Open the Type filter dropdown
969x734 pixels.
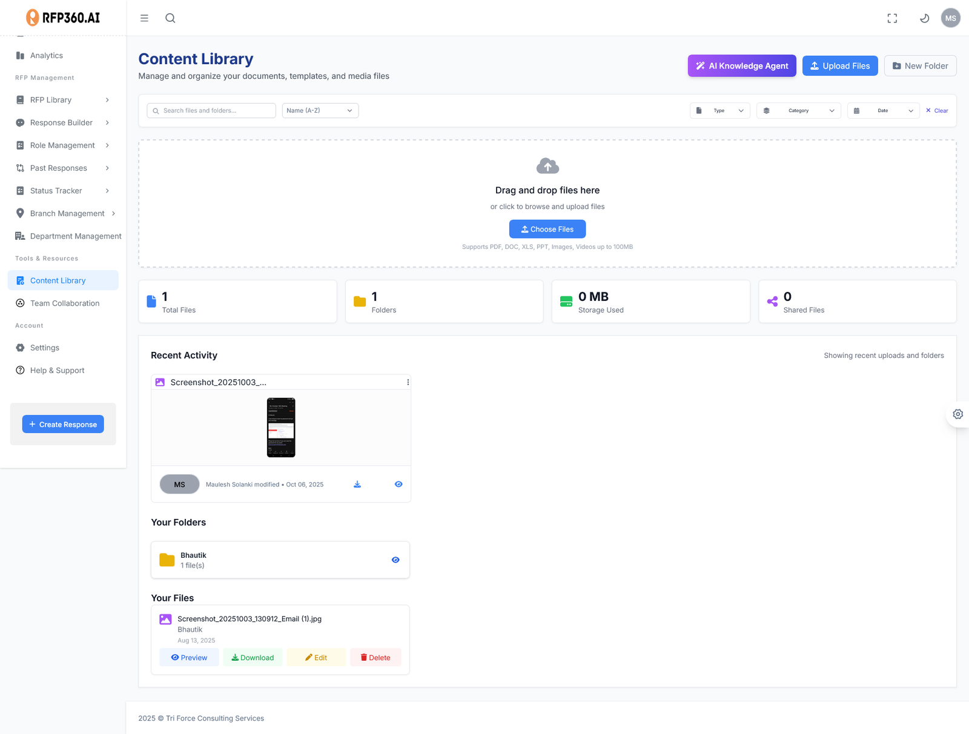click(x=719, y=111)
